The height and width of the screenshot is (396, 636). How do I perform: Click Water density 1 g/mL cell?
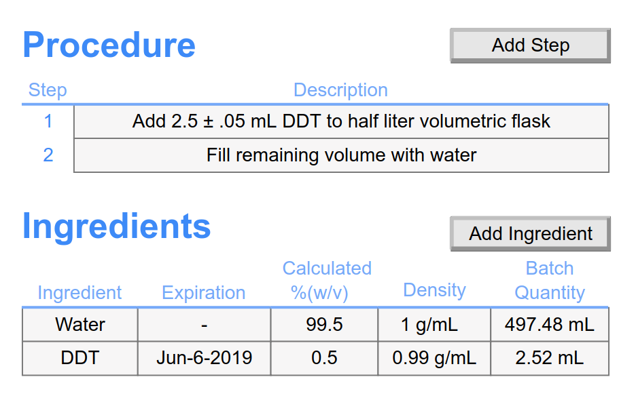pos(434,325)
